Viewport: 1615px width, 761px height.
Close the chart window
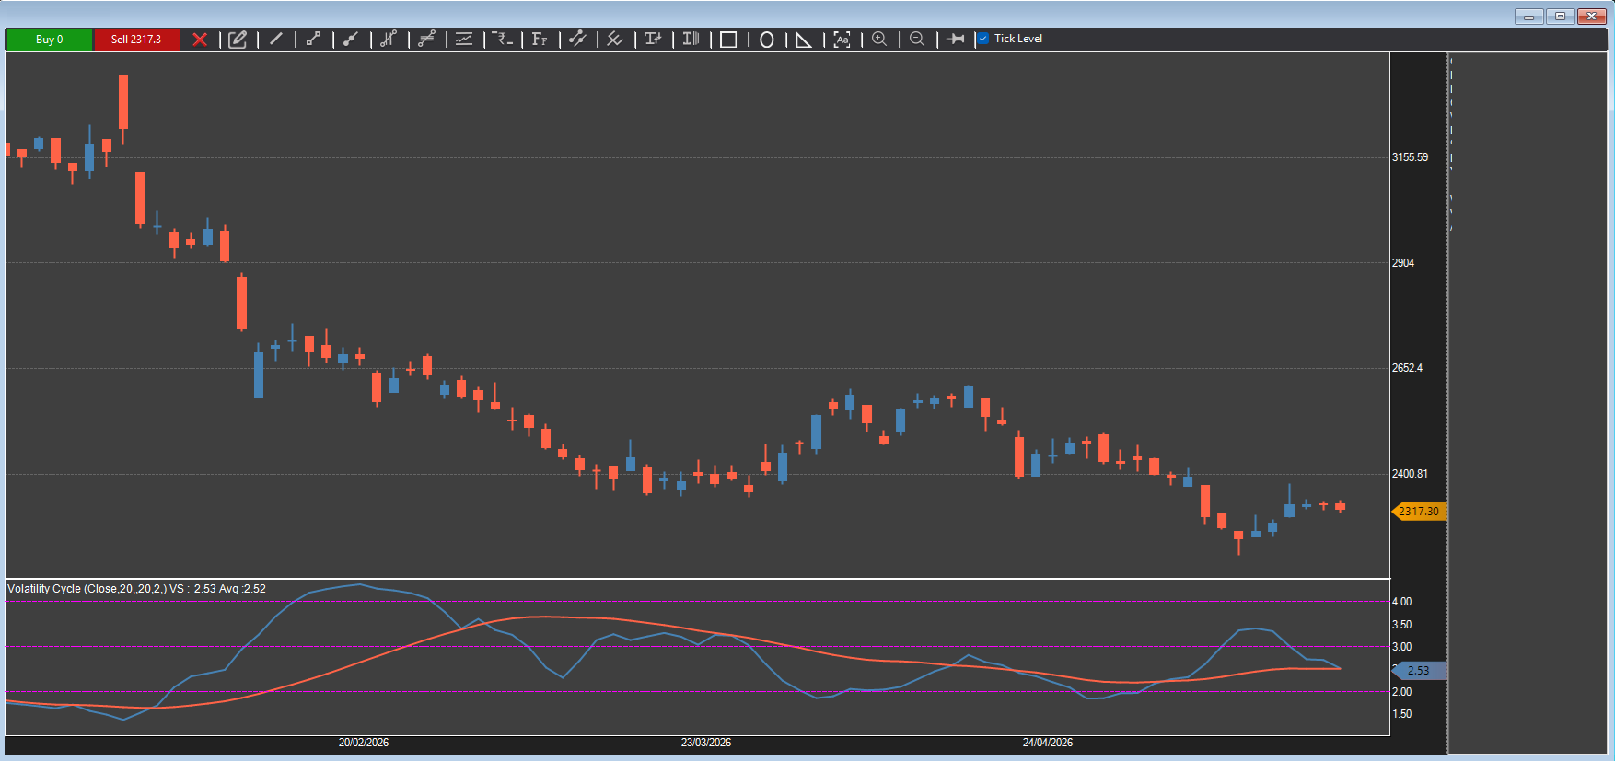pyautogui.click(x=1592, y=17)
